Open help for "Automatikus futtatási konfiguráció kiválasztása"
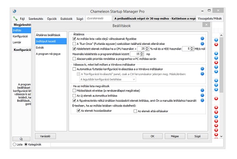The height and width of the screenshot is (159, 237). click(202, 69)
